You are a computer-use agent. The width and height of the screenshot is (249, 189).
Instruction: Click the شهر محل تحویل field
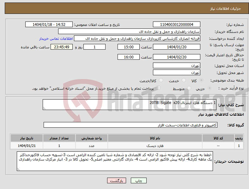[176, 72]
